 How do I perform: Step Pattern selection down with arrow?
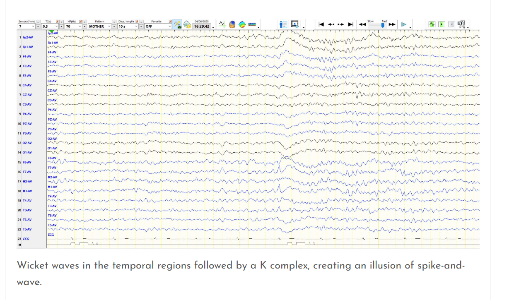(x=114, y=26)
